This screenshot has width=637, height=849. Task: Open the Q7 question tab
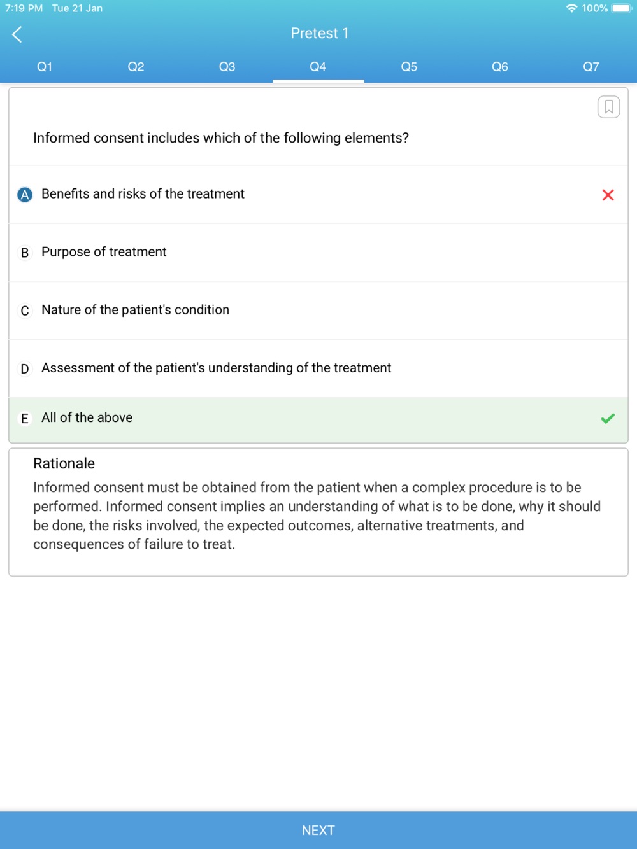coord(591,67)
